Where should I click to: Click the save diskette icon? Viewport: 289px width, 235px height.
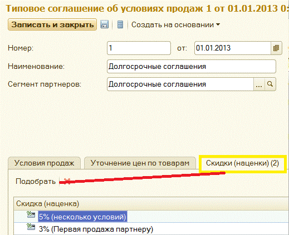coord(104,24)
